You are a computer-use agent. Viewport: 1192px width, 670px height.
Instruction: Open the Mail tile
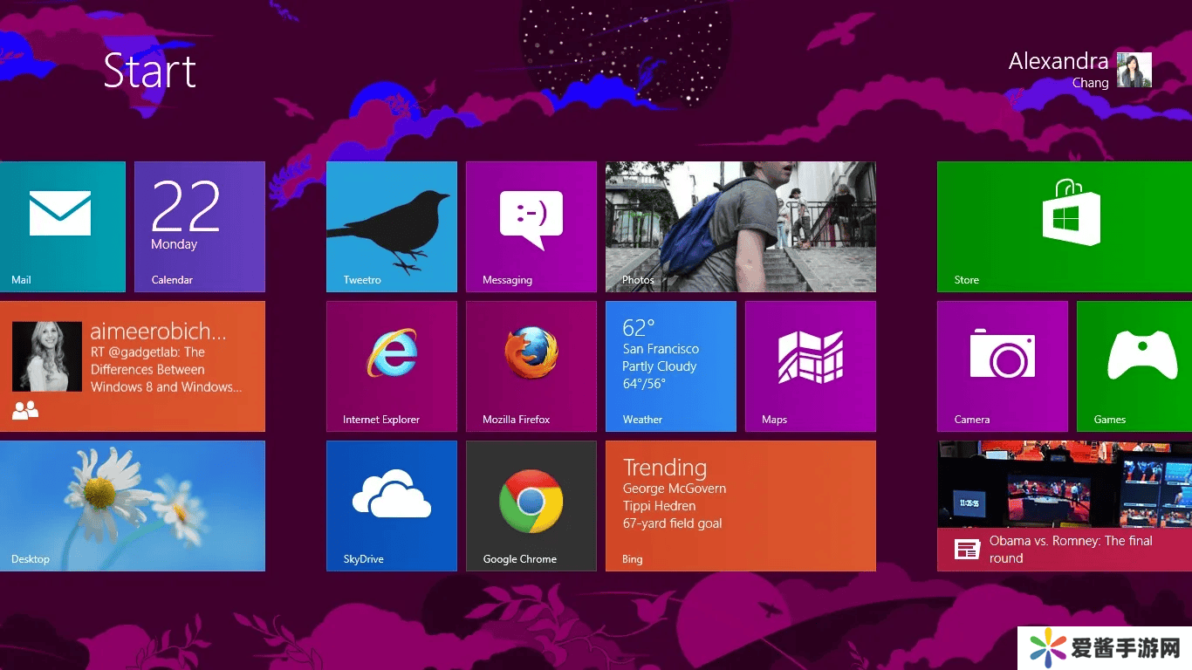coord(62,226)
